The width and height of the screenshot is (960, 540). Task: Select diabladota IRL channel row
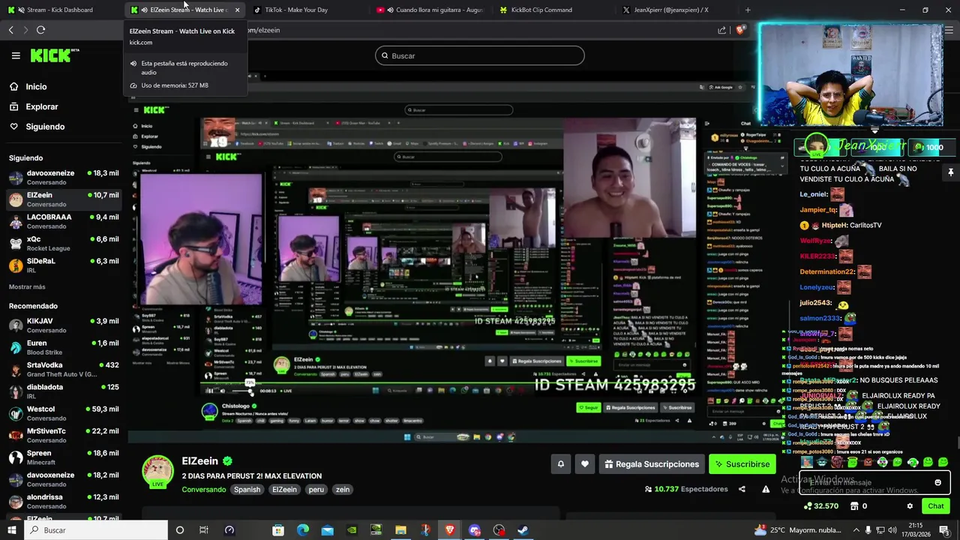63,391
